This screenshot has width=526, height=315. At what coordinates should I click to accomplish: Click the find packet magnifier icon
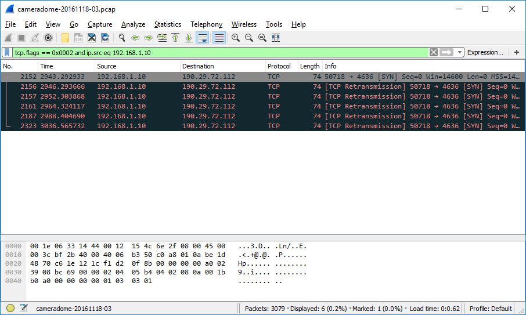coord(122,38)
